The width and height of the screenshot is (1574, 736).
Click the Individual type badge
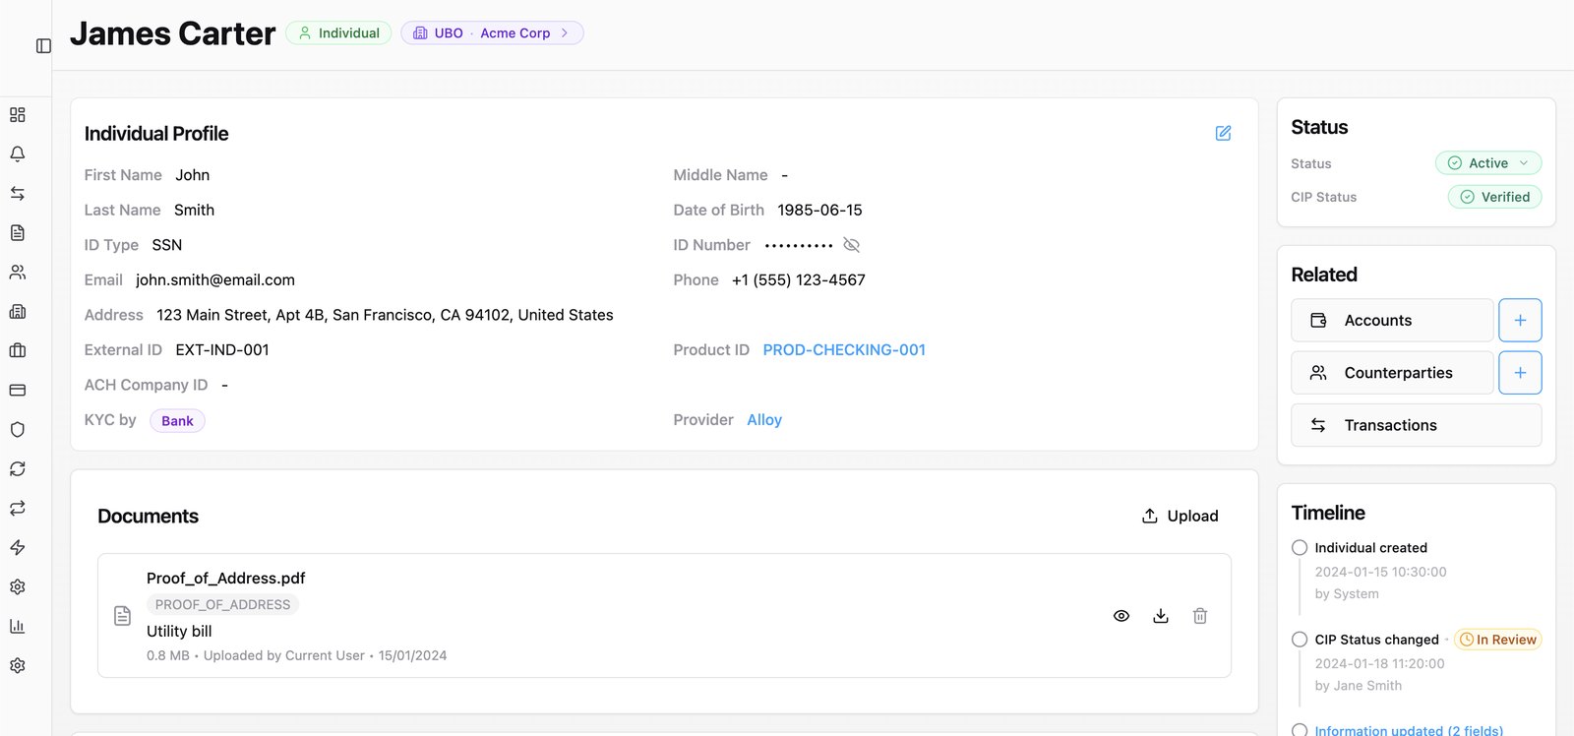click(338, 33)
